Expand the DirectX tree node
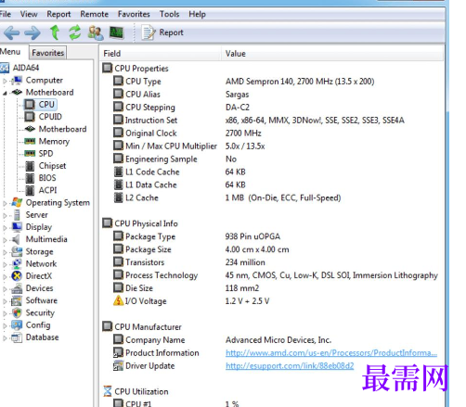The image size is (466, 407). 5,276
